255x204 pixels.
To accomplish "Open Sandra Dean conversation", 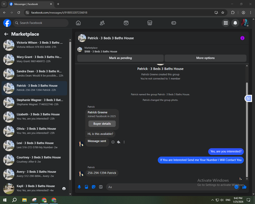I will click(x=35, y=74).
